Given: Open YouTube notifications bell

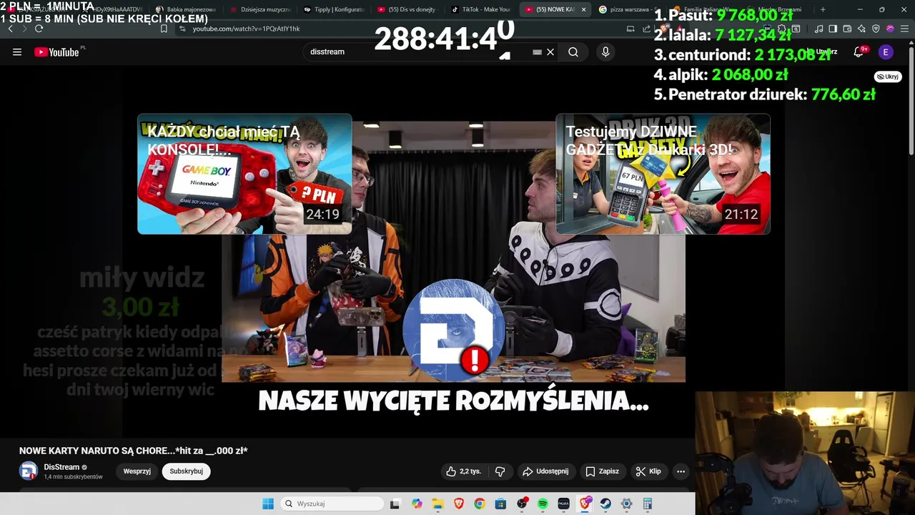Looking at the screenshot, I should 859,52.
